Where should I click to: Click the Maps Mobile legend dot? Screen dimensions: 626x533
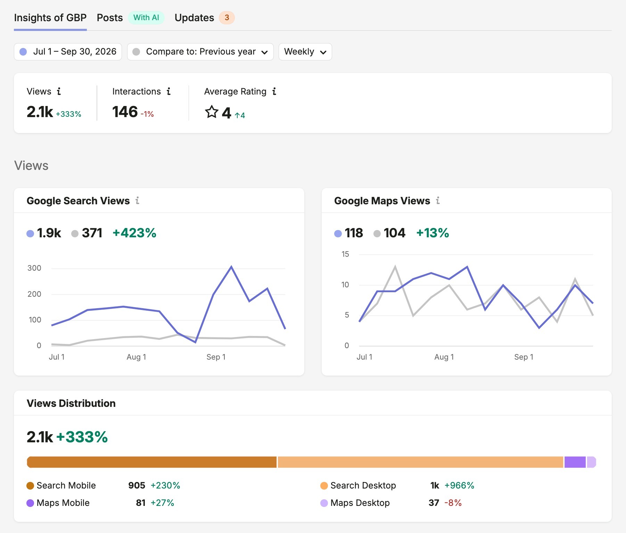click(30, 503)
